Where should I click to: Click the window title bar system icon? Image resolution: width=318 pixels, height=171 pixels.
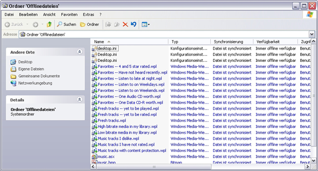tap(5, 6)
